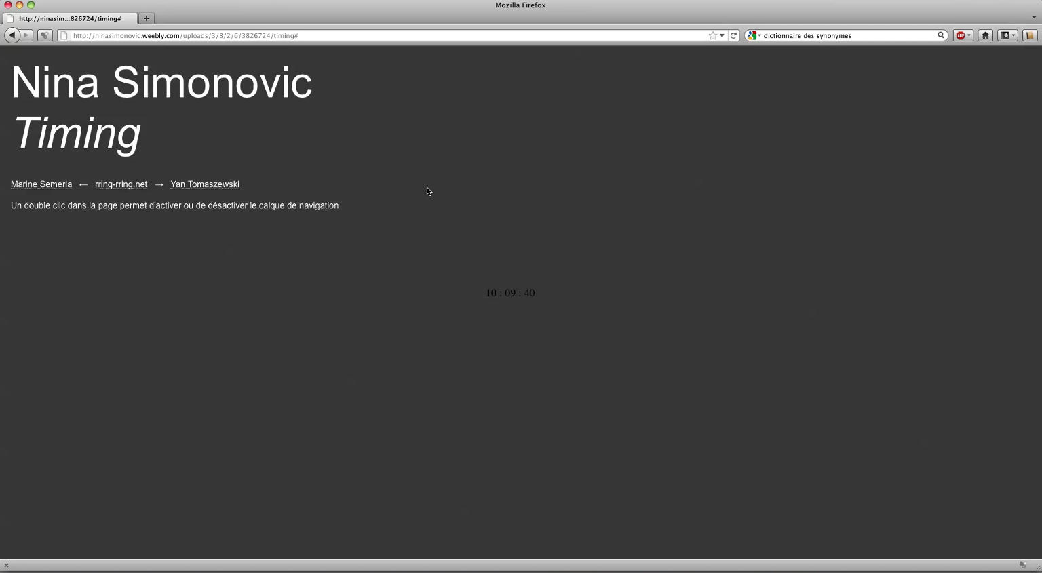Screen dimensions: 1042x573
Task: Bookmark this page with the star
Action: pos(712,35)
